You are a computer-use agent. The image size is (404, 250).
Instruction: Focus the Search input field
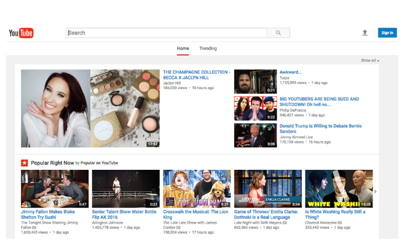(166, 33)
